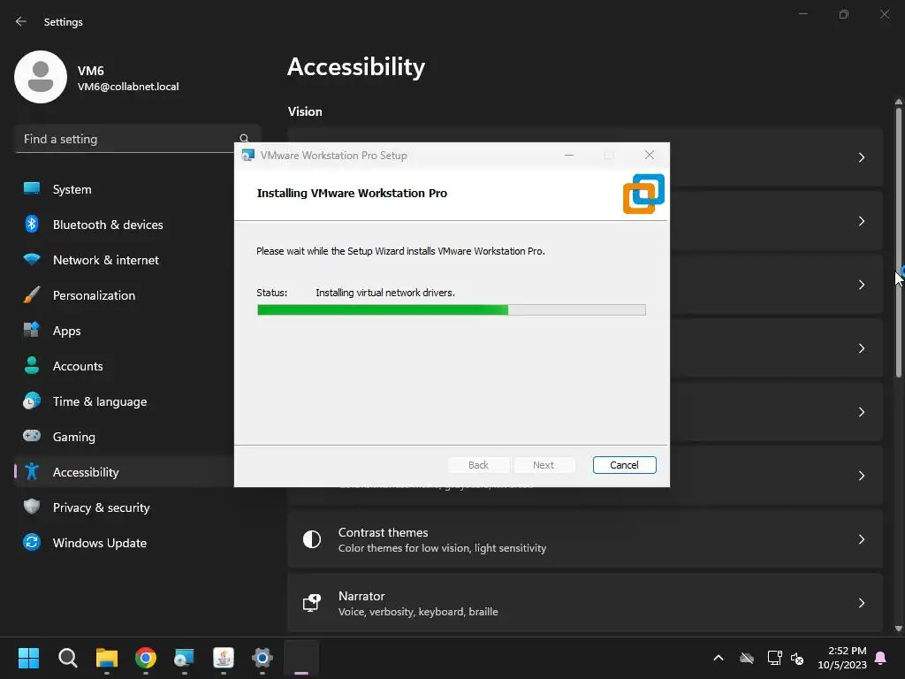Expand the first Vision row chevron

[861, 157]
